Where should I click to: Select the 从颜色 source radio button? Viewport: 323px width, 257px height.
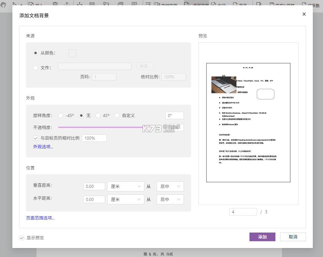[36, 53]
